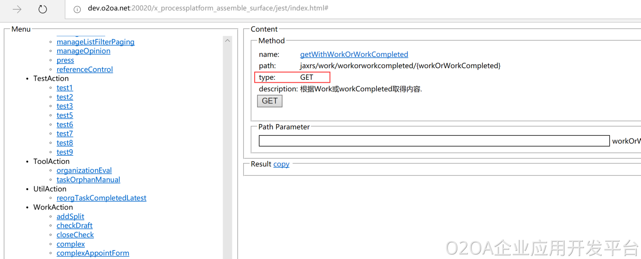Image resolution: width=641 pixels, height=259 pixels.
Task: Open the getWithWorkOrWorkCompleted method link
Action: 354,54
